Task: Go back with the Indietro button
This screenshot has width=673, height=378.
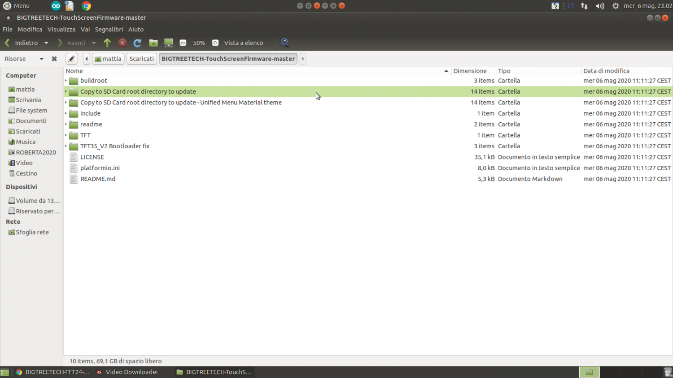Action: [x=22, y=43]
